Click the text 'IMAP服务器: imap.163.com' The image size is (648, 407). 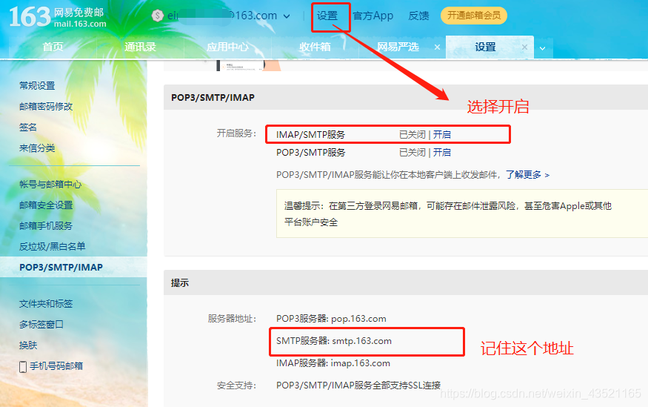coord(333,363)
